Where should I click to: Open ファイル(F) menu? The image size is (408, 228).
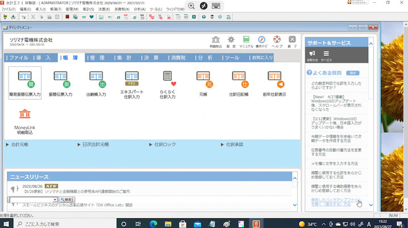click(x=9, y=9)
